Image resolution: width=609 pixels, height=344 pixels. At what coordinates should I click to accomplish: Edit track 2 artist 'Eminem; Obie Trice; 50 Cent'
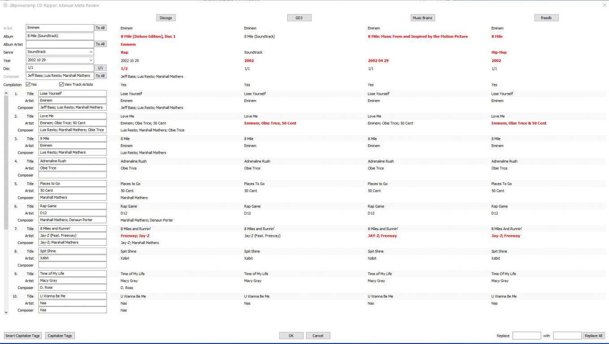72,123
